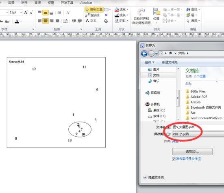Align text to middle vertically
This screenshot has width=224, height=193.
pos(46,13)
